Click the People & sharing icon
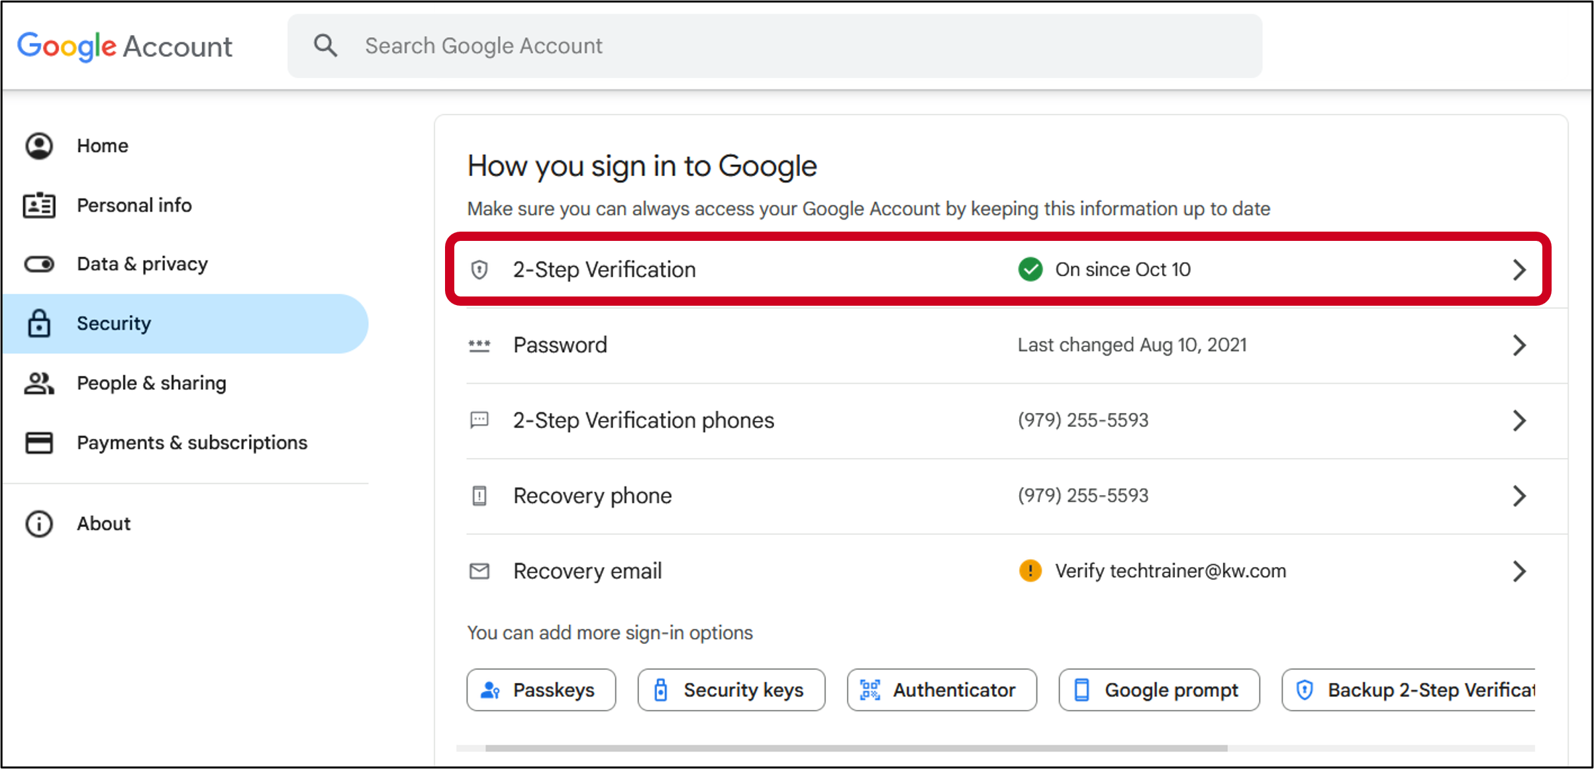 [39, 383]
